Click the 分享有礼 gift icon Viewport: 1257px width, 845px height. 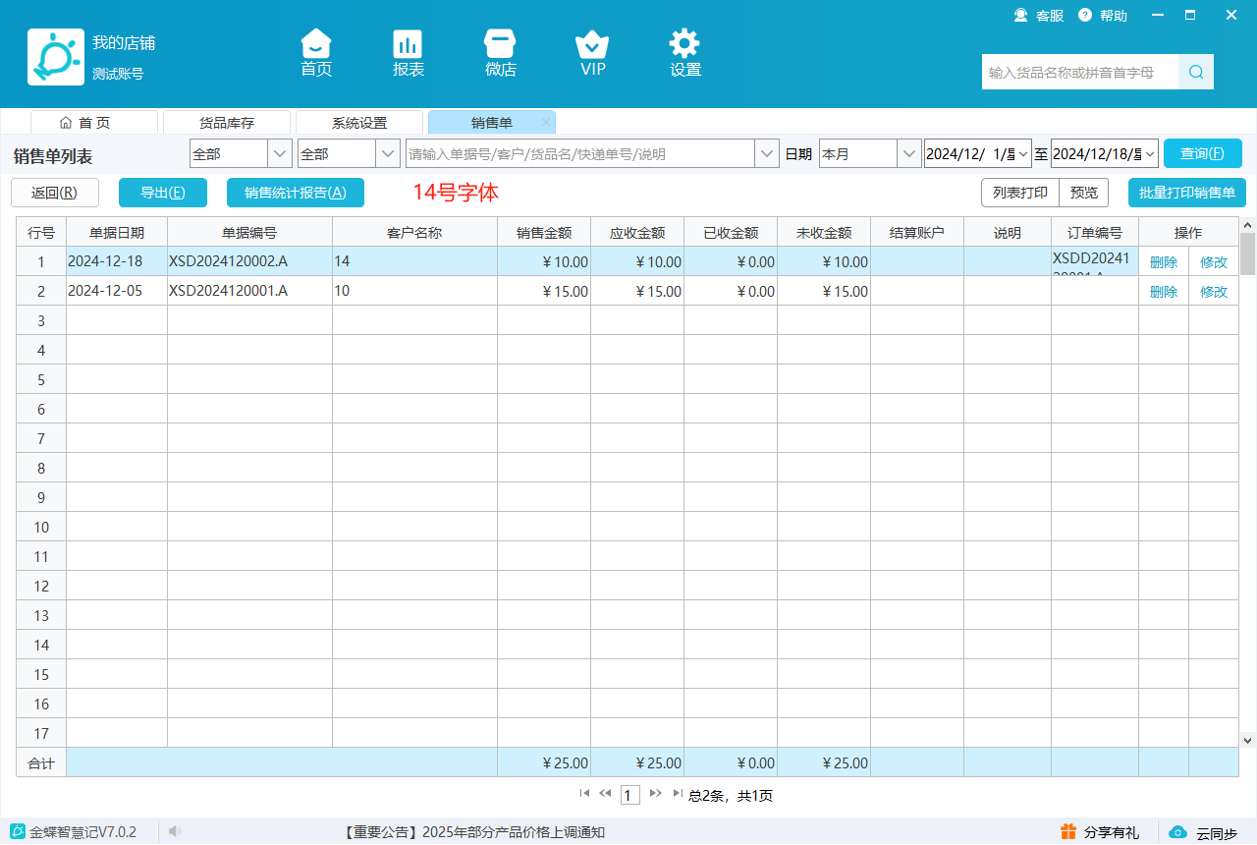tap(1068, 831)
